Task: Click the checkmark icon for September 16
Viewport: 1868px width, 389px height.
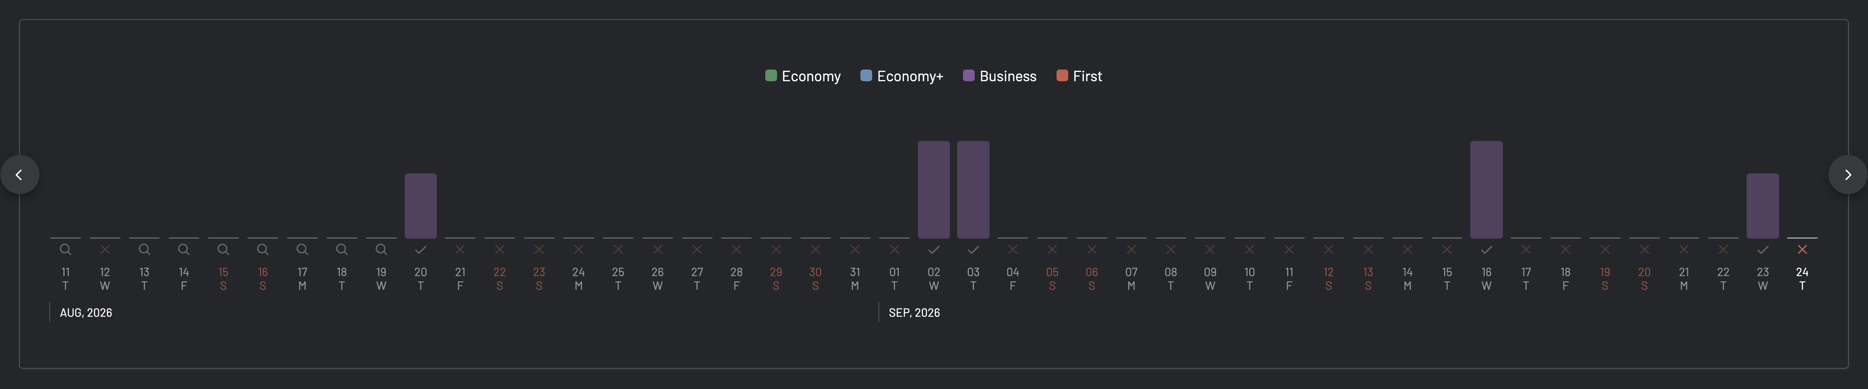Action: click(x=1487, y=250)
